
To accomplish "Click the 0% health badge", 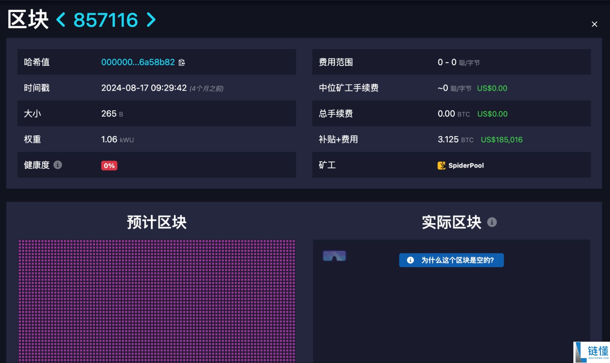I will click(x=109, y=166).
